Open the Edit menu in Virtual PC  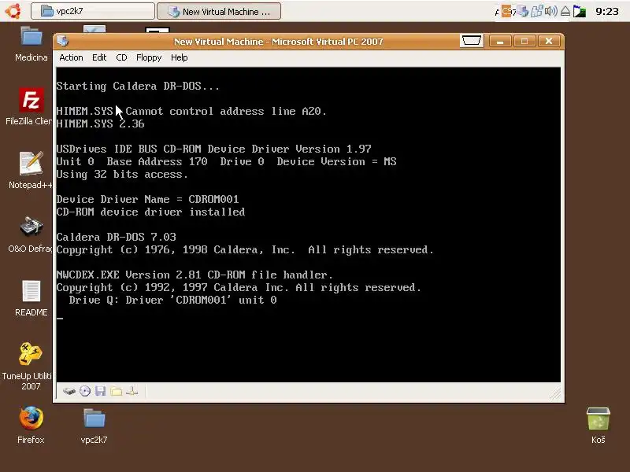[99, 57]
